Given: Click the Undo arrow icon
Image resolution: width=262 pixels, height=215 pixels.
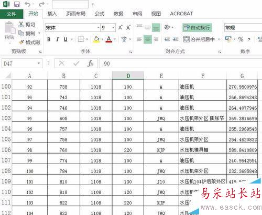Looking at the screenshot, I should (x=28, y=4).
